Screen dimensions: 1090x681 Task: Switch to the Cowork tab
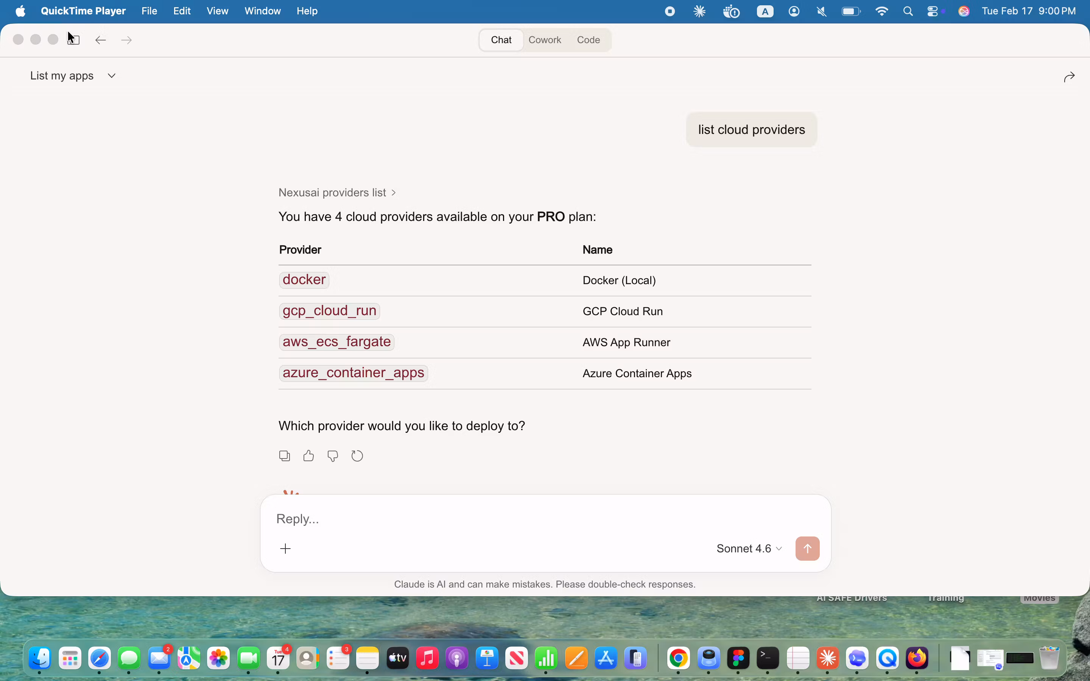coord(545,40)
